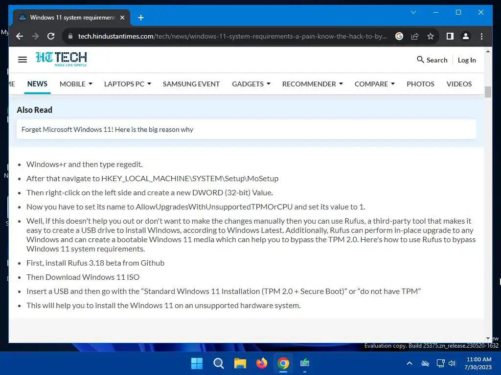This screenshot has height=375, width=501.
Task: Click 'First, install Rufus 3.18 beta from Github'
Action: (95, 263)
